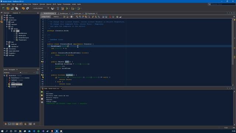Click the output panel vertical scrollbar

point(234,108)
